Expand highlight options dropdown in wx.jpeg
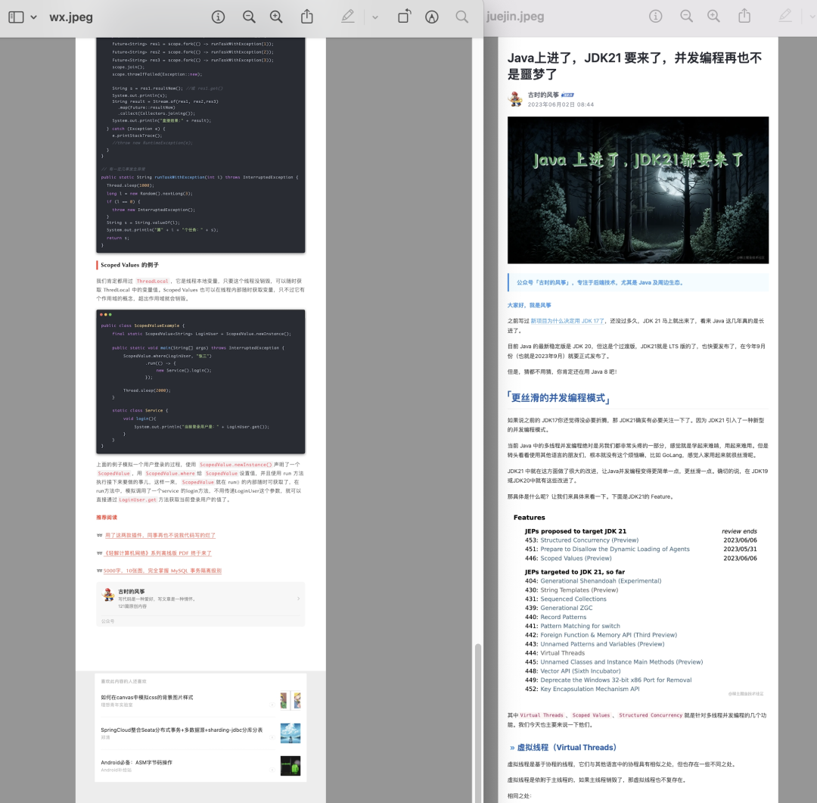 pyautogui.click(x=375, y=17)
